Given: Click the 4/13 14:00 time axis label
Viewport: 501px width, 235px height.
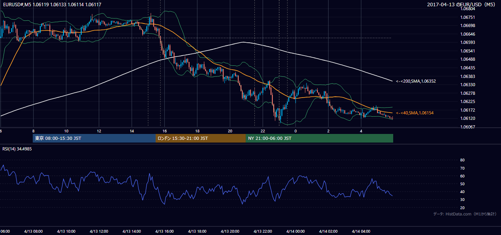Looking at the screenshot, I should point(132,231).
